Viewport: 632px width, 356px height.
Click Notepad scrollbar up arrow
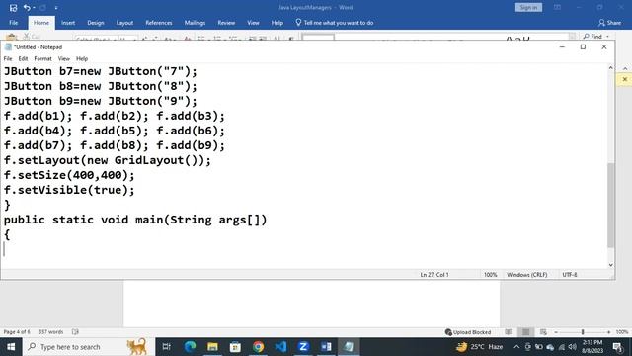(610, 68)
